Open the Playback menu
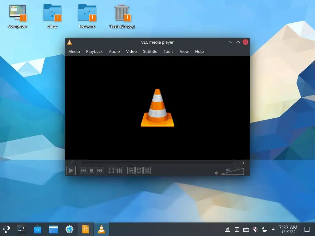This screenshot has width=315, height=236. click(x=94, y=51)
